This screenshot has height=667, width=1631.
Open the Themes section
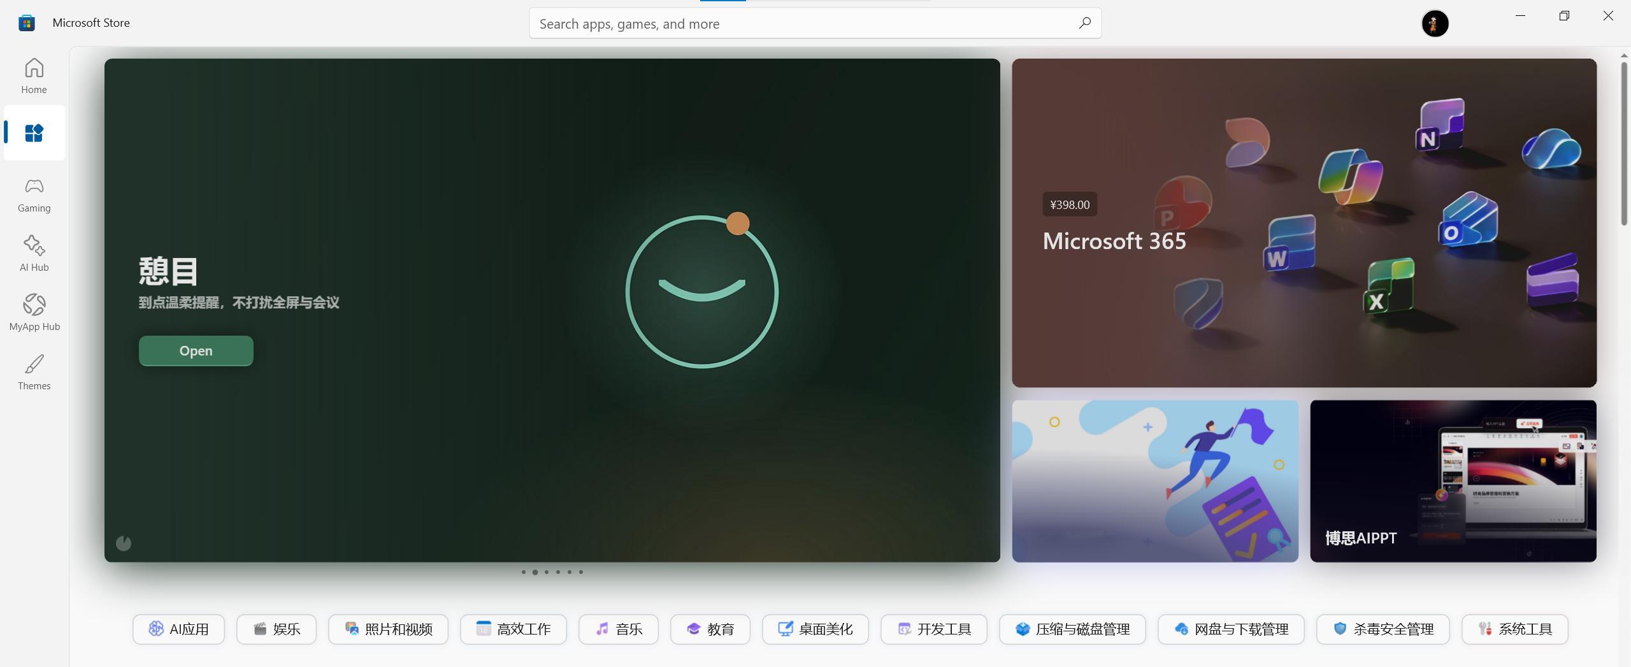34,372
